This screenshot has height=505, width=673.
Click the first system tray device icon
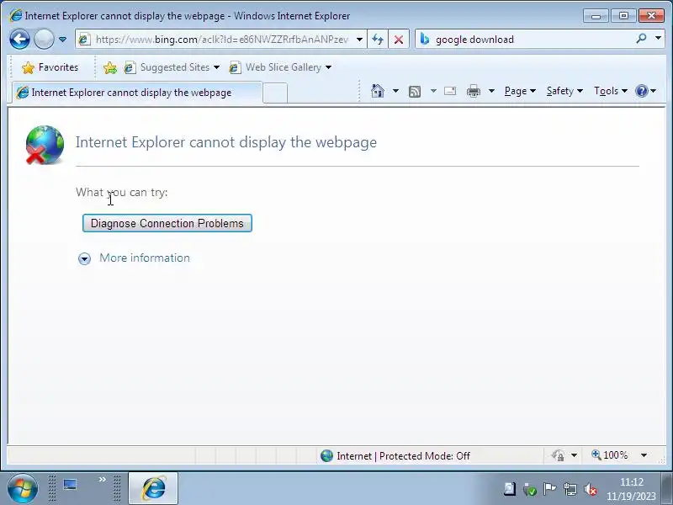click(x=510, y=489)
